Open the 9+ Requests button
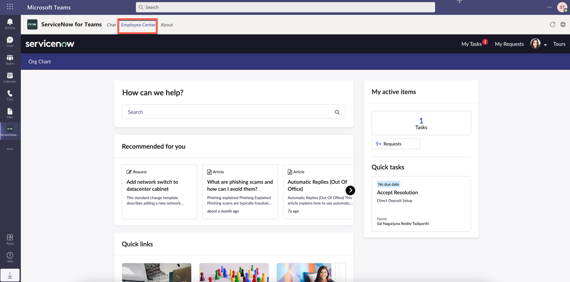570x282 pixels. (395, 144)
